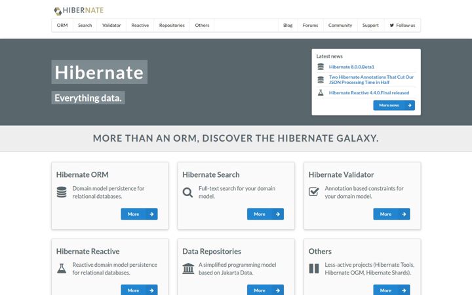Click More button in Hibernate Validator card

coord(391,214)
